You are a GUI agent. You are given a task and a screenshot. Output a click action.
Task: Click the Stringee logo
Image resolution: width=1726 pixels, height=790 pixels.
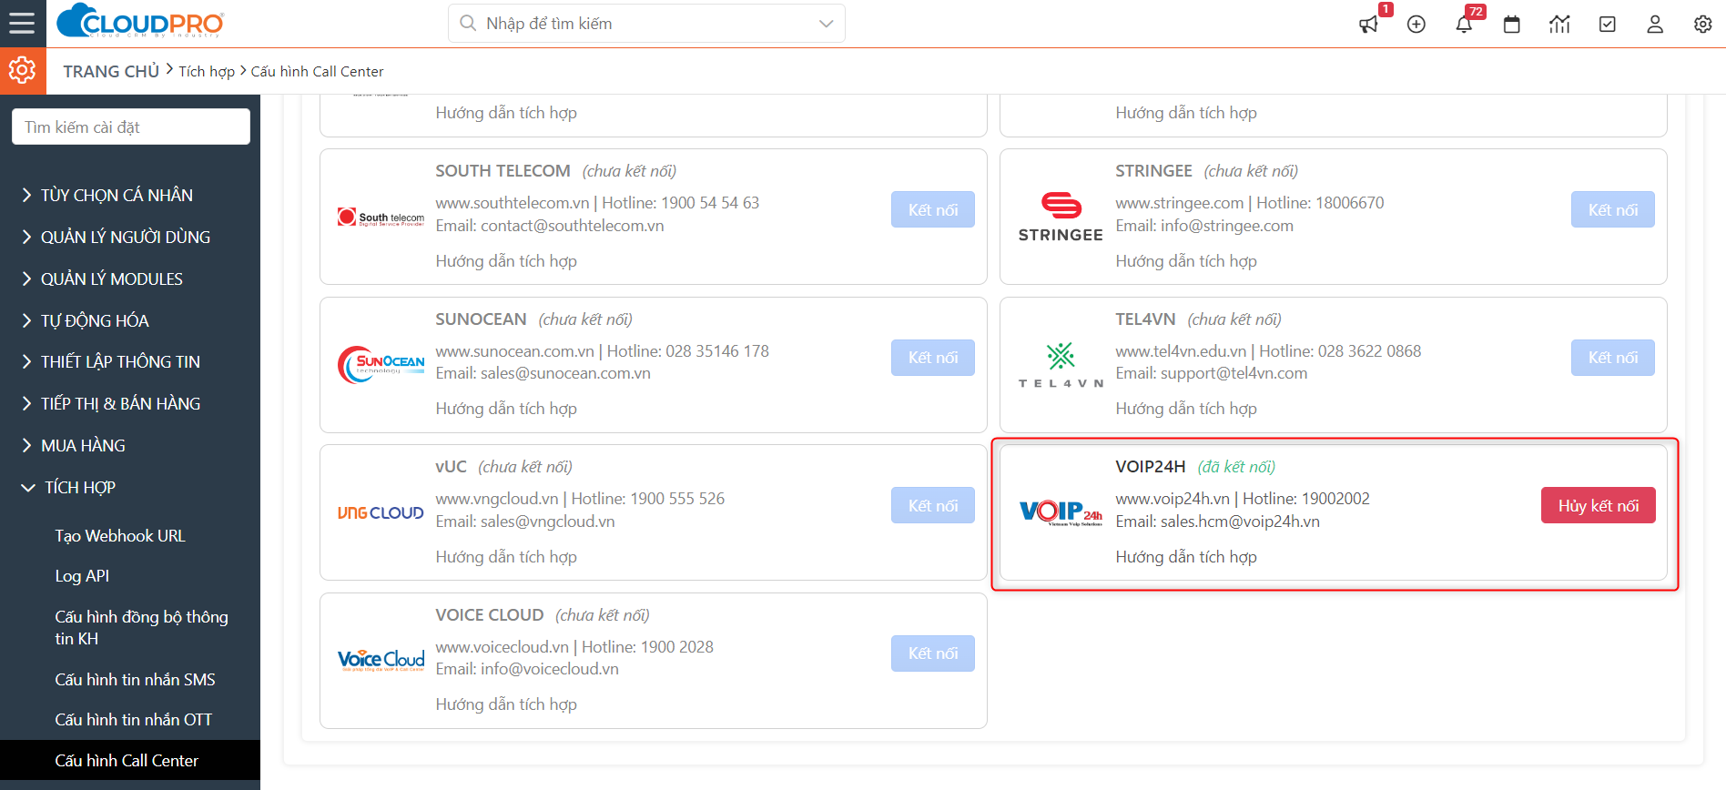pos(1061,218)
